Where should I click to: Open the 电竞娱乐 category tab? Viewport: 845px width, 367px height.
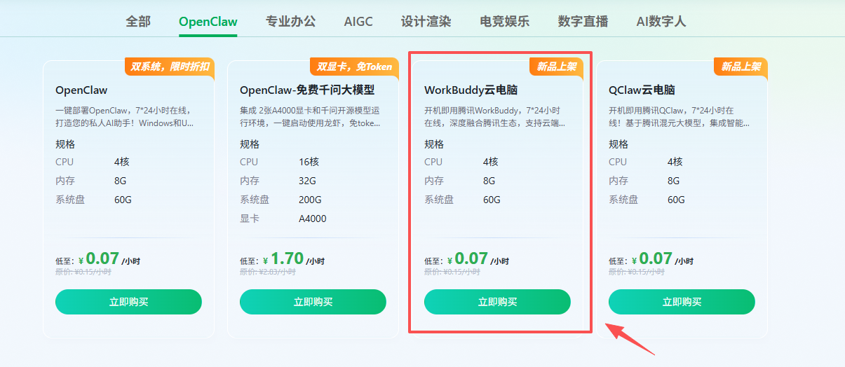point(504,21)
